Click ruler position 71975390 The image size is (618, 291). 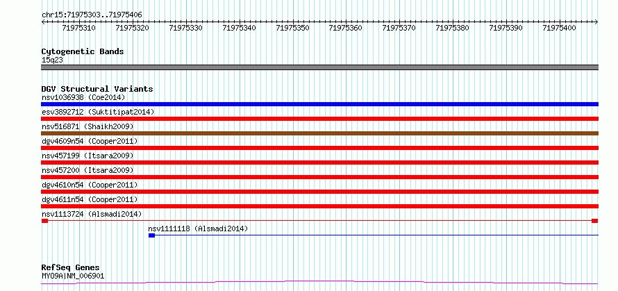click(x=506, y=28)
